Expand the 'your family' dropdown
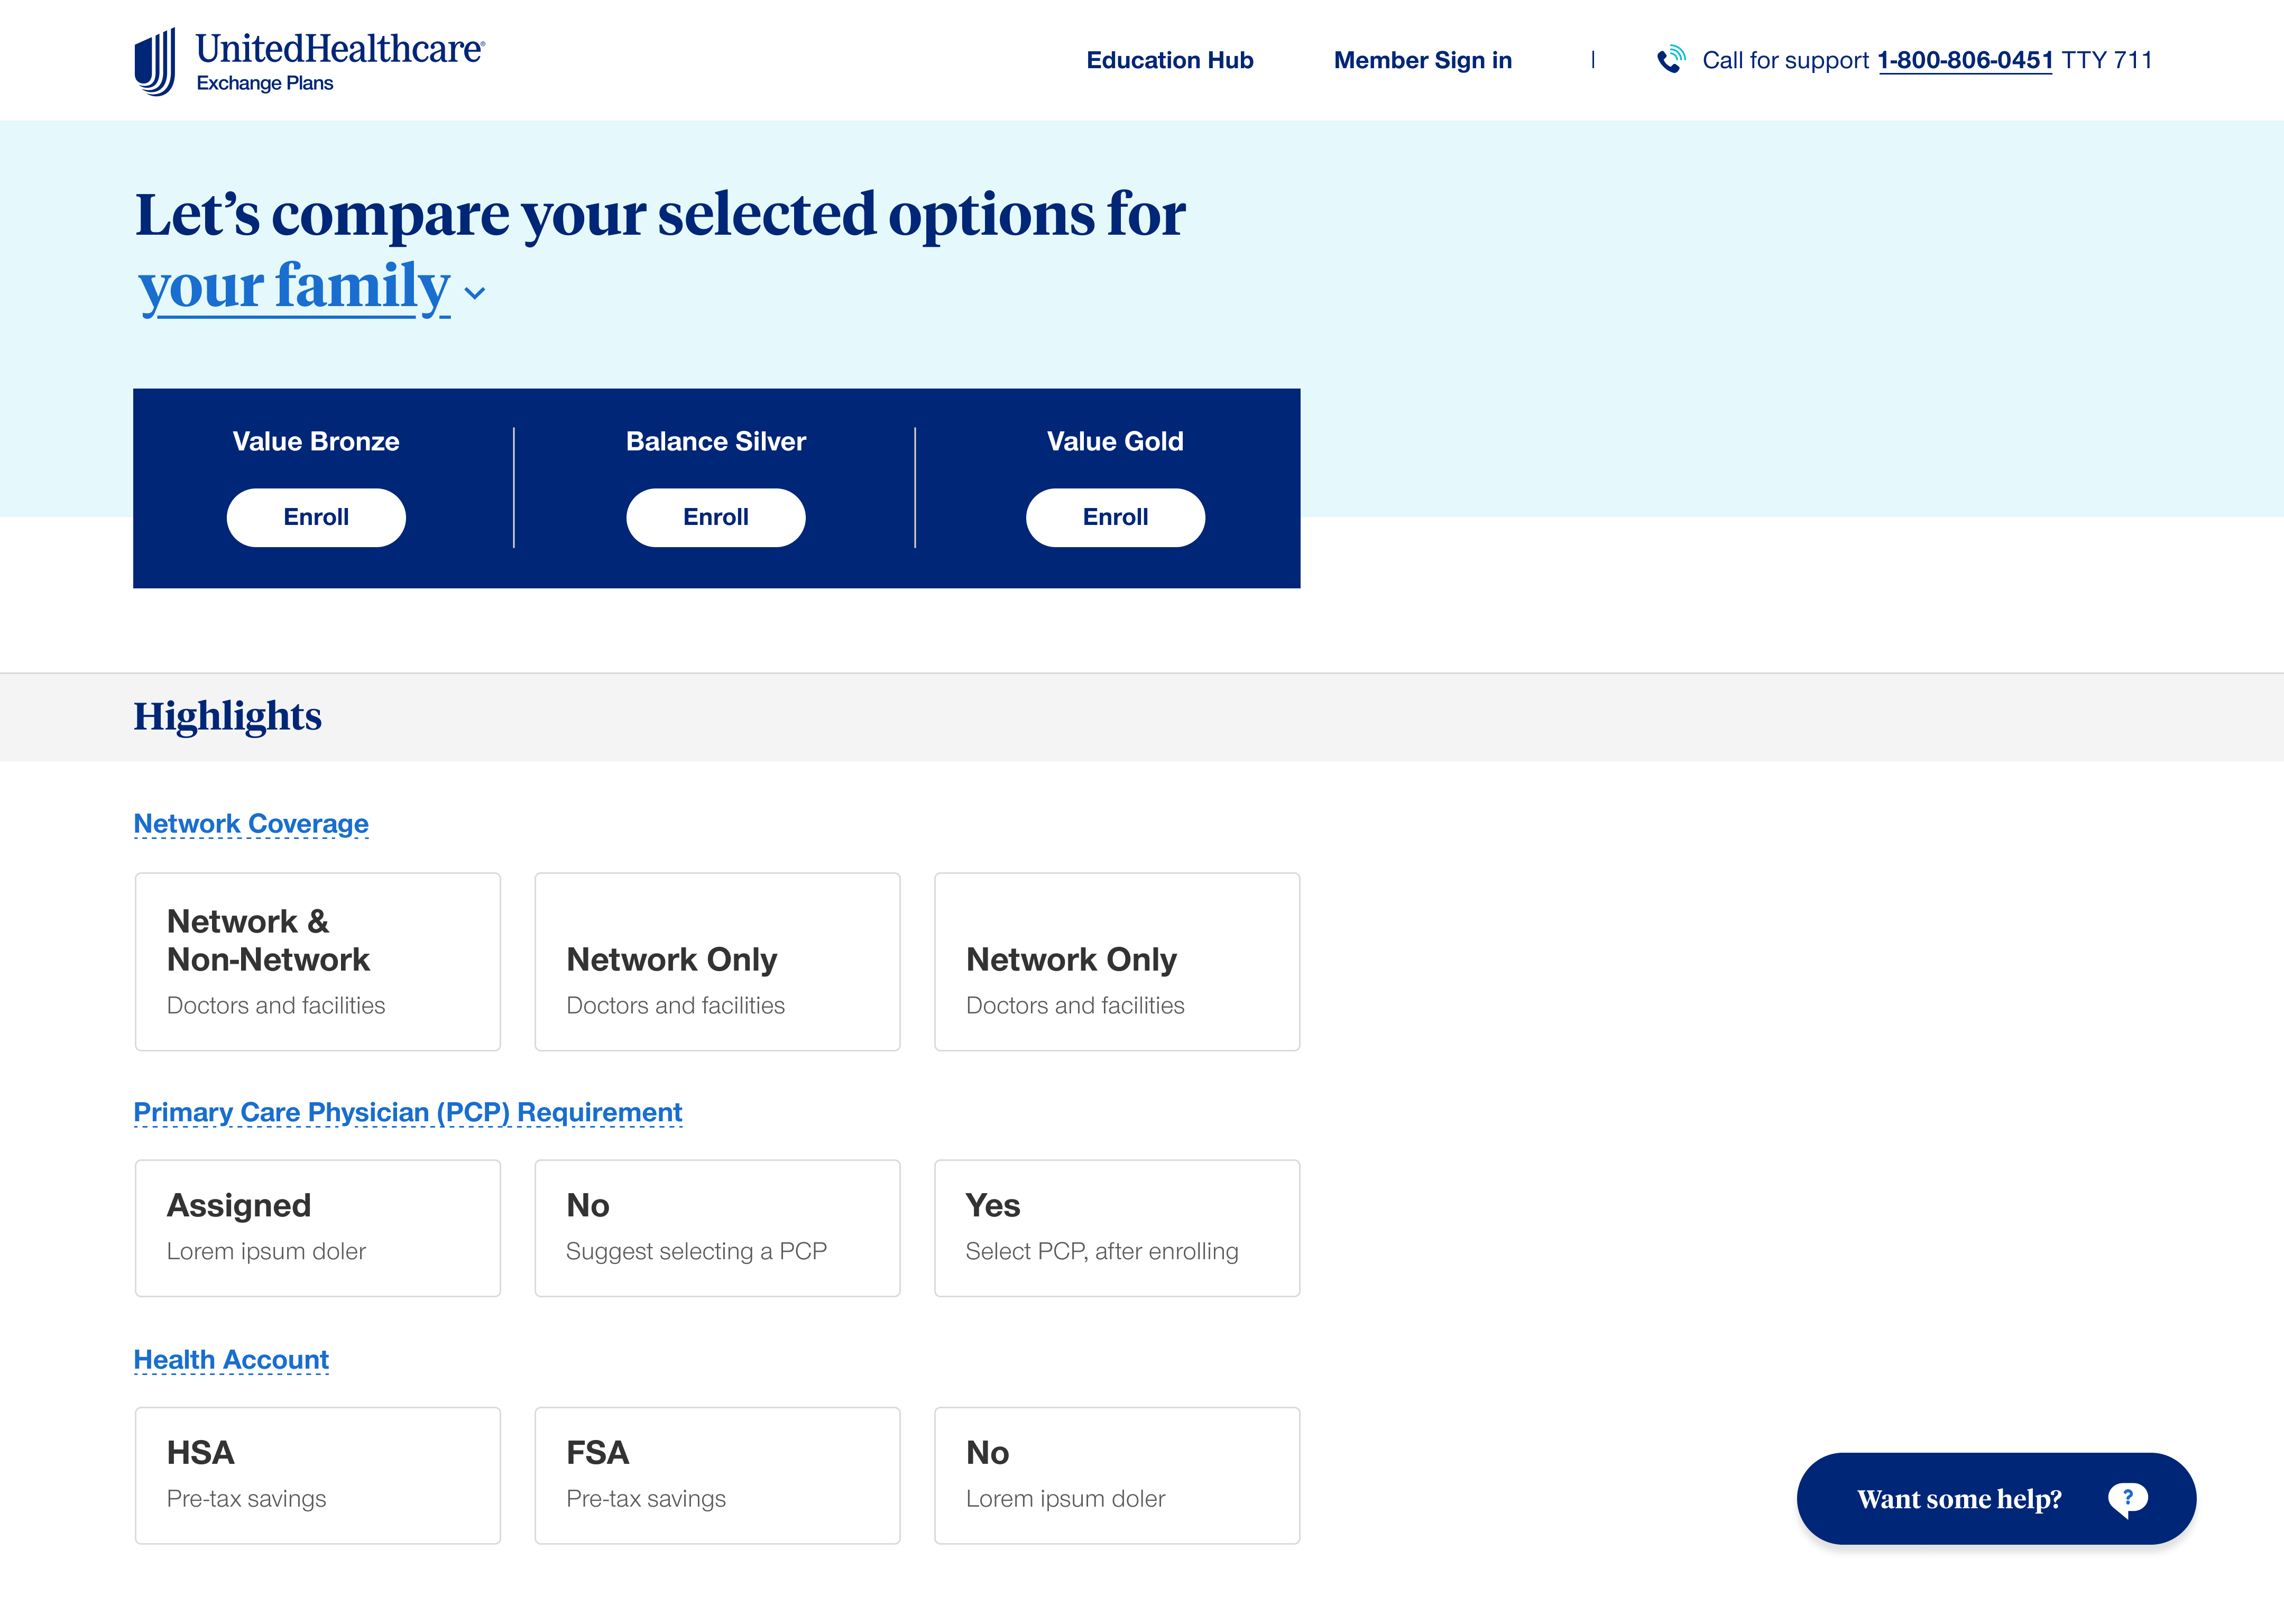Screen dimensions: 2284x1624 click(293, 287)
